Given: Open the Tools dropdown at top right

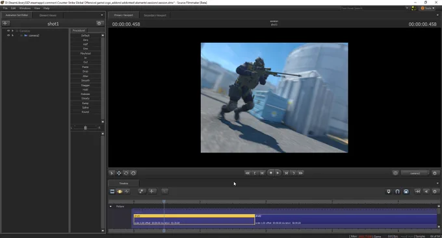Looking at the screenshot, I should tap(428, 8).
